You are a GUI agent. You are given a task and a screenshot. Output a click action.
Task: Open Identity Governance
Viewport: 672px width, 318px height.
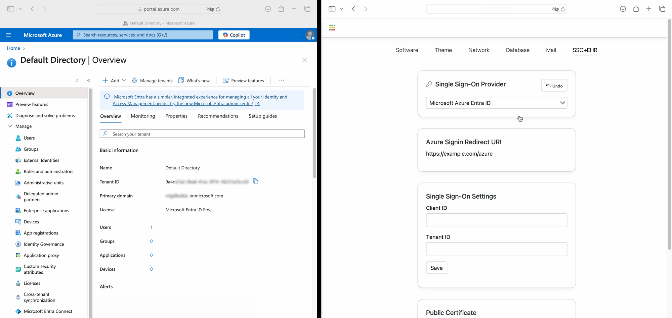(44, 244)
